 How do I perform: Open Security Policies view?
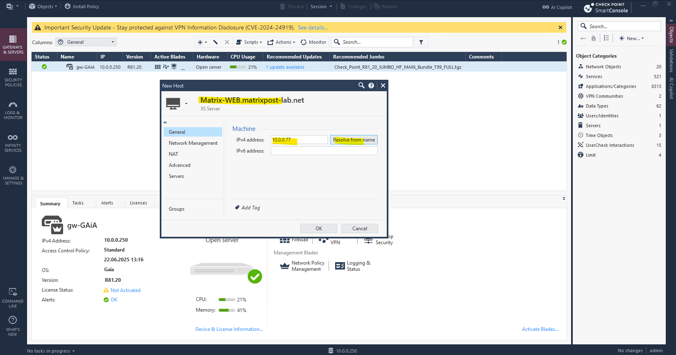point(13,78)
